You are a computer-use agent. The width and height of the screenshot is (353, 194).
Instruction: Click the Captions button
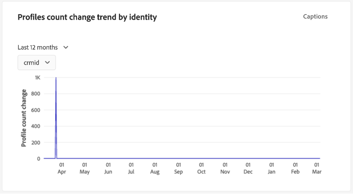[315, 17]
